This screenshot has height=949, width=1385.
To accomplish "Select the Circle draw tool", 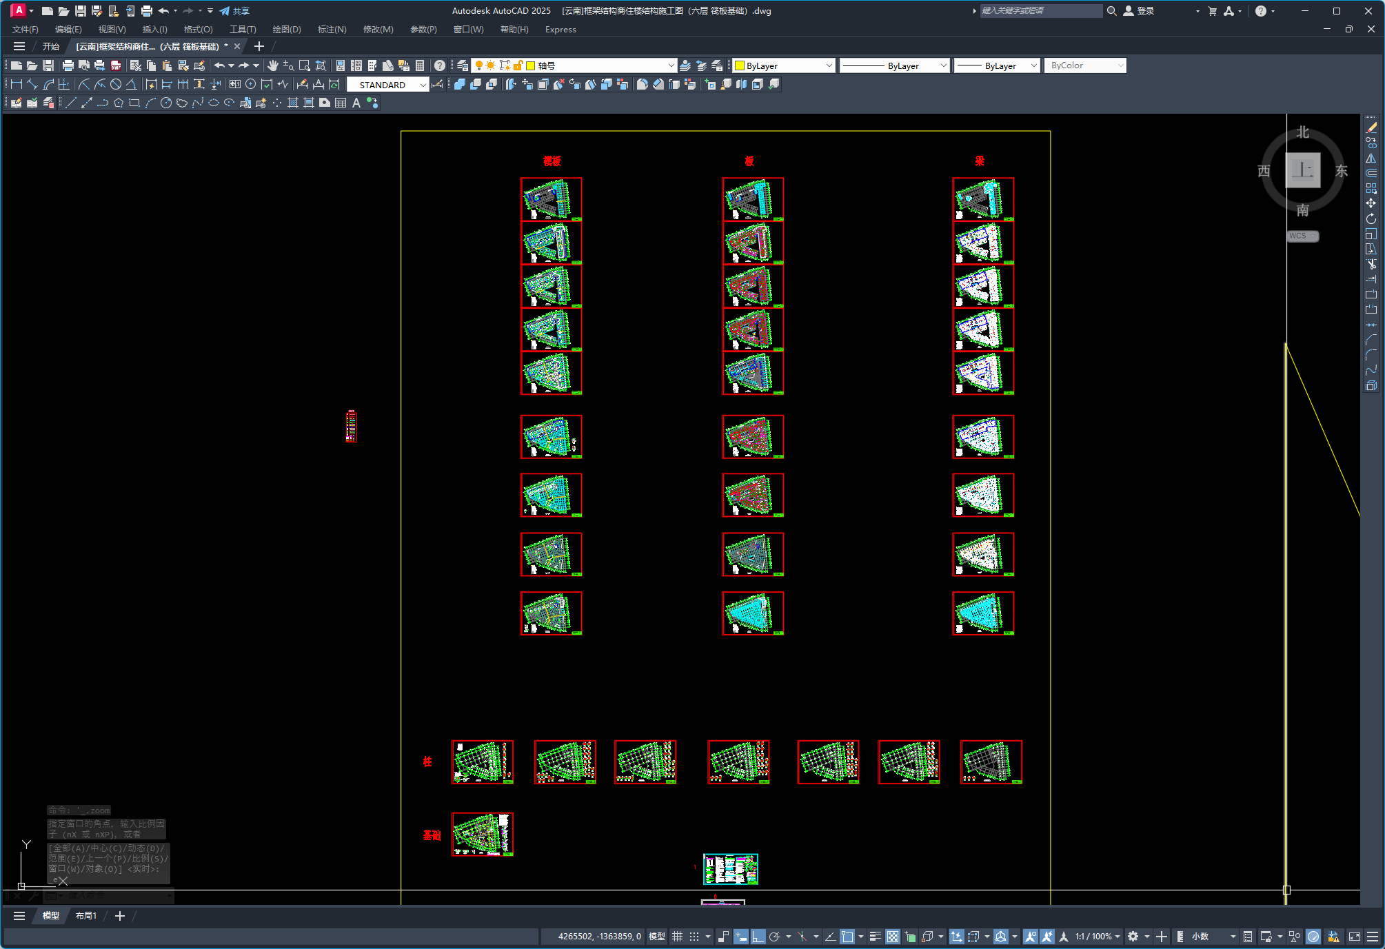I will pyautogui.click(x=166, y=103).
